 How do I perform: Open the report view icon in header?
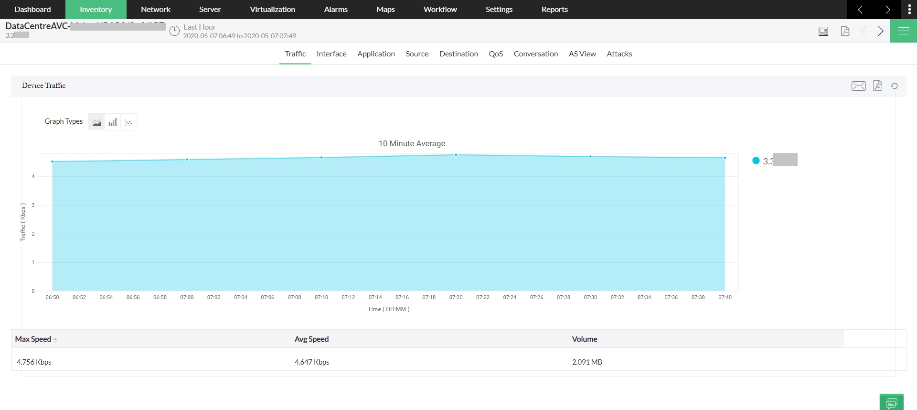pos(823,31)
